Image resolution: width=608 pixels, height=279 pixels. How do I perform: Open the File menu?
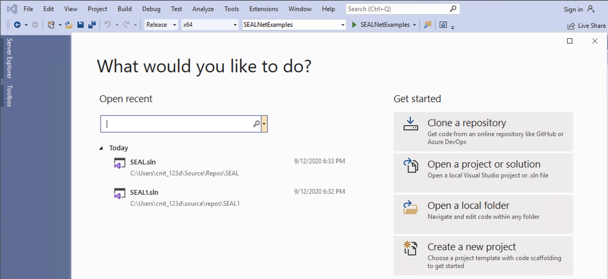[x=28, y=8]
